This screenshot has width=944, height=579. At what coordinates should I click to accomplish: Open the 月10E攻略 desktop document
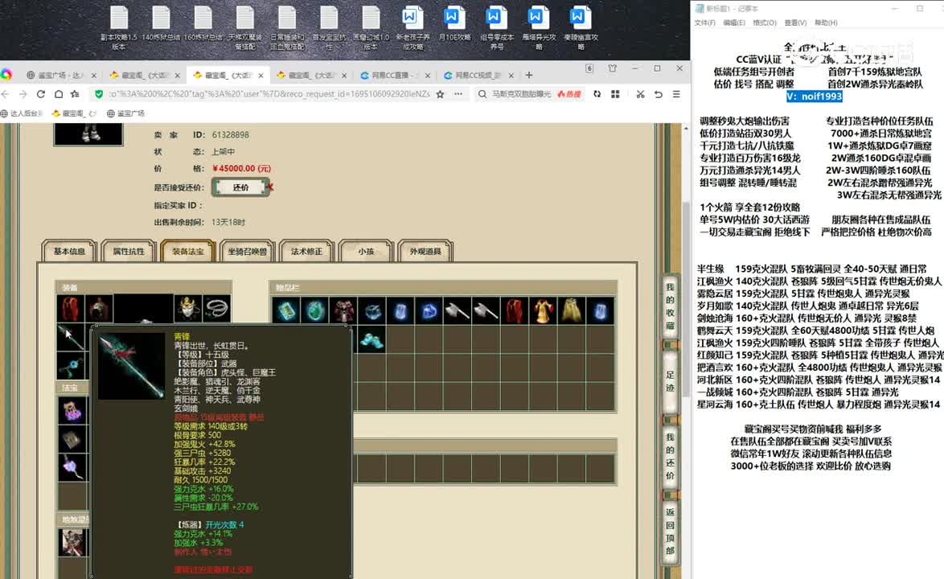(x=454, y=24)
